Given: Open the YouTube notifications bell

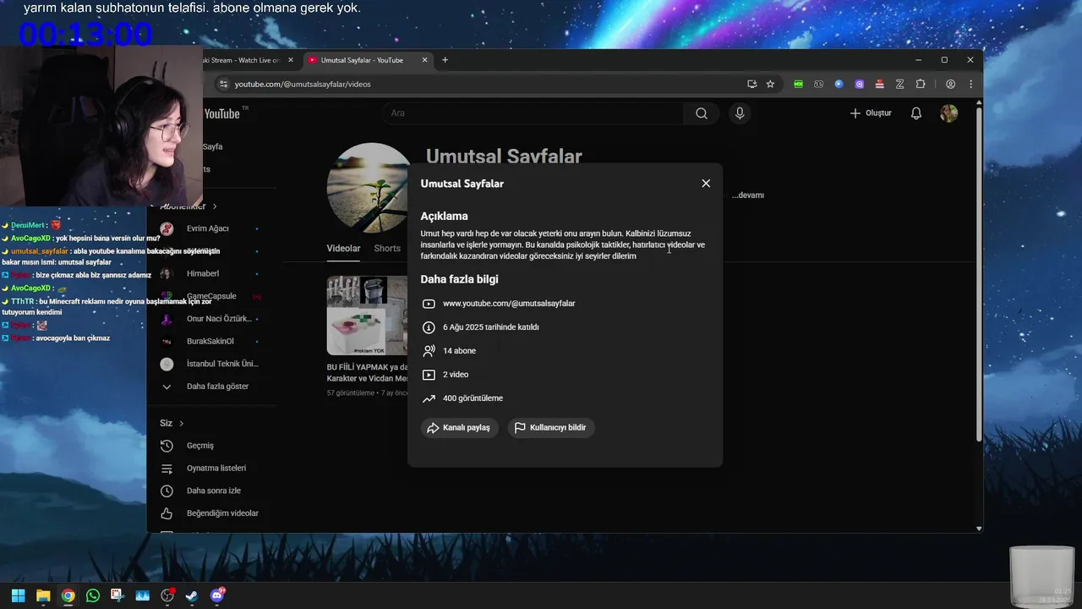Looking at the screenshot, I should [916, 113].
